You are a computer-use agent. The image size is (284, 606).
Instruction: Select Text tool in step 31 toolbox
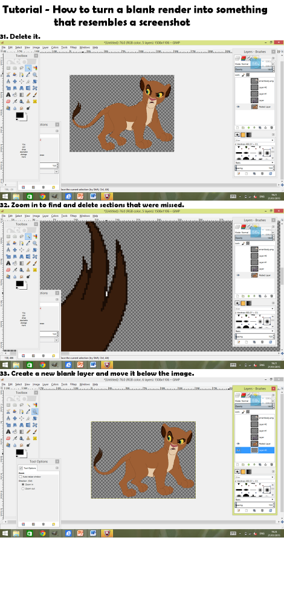coord(8,95)
